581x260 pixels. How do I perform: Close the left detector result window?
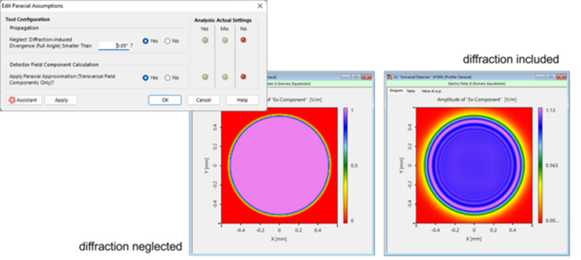367,77
